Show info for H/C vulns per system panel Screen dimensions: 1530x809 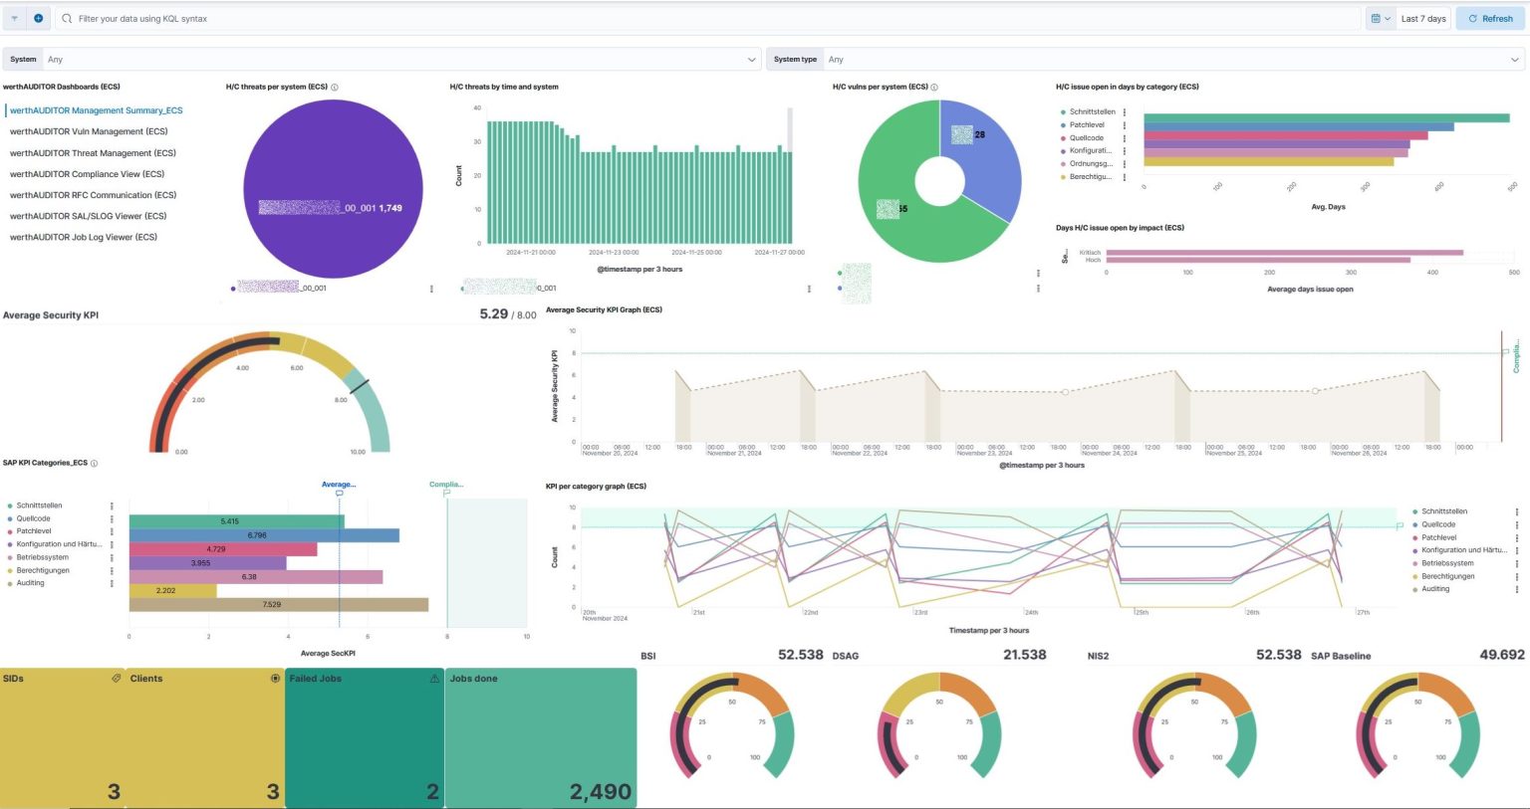pos(934,88)
